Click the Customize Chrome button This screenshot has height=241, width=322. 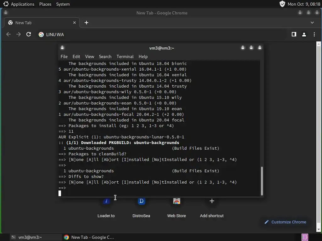coord(286,222)
